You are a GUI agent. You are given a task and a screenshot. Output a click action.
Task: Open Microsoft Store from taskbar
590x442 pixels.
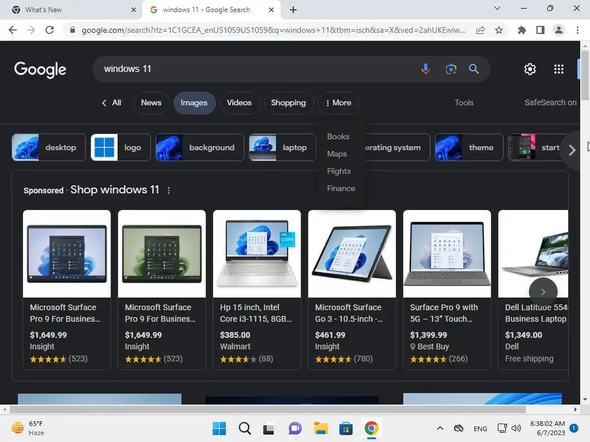346,428
